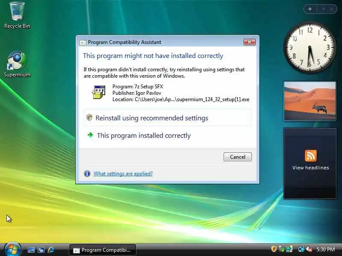Image resolution: width=342 pixels, height=256 pixels.
Task: Click the might not have installed correctly heading
Action: 153,56
